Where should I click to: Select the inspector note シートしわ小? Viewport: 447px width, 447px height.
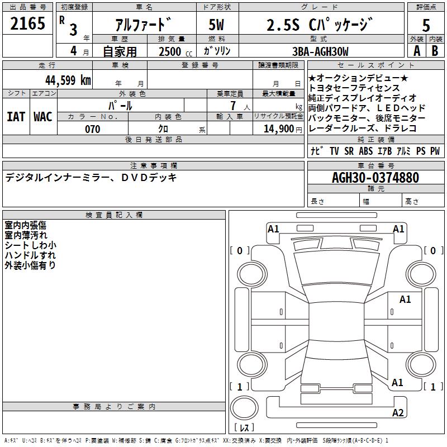[x=31, y=245]
